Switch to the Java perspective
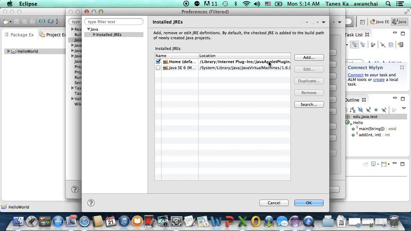 pyautogui.click(x=399, y=22)
